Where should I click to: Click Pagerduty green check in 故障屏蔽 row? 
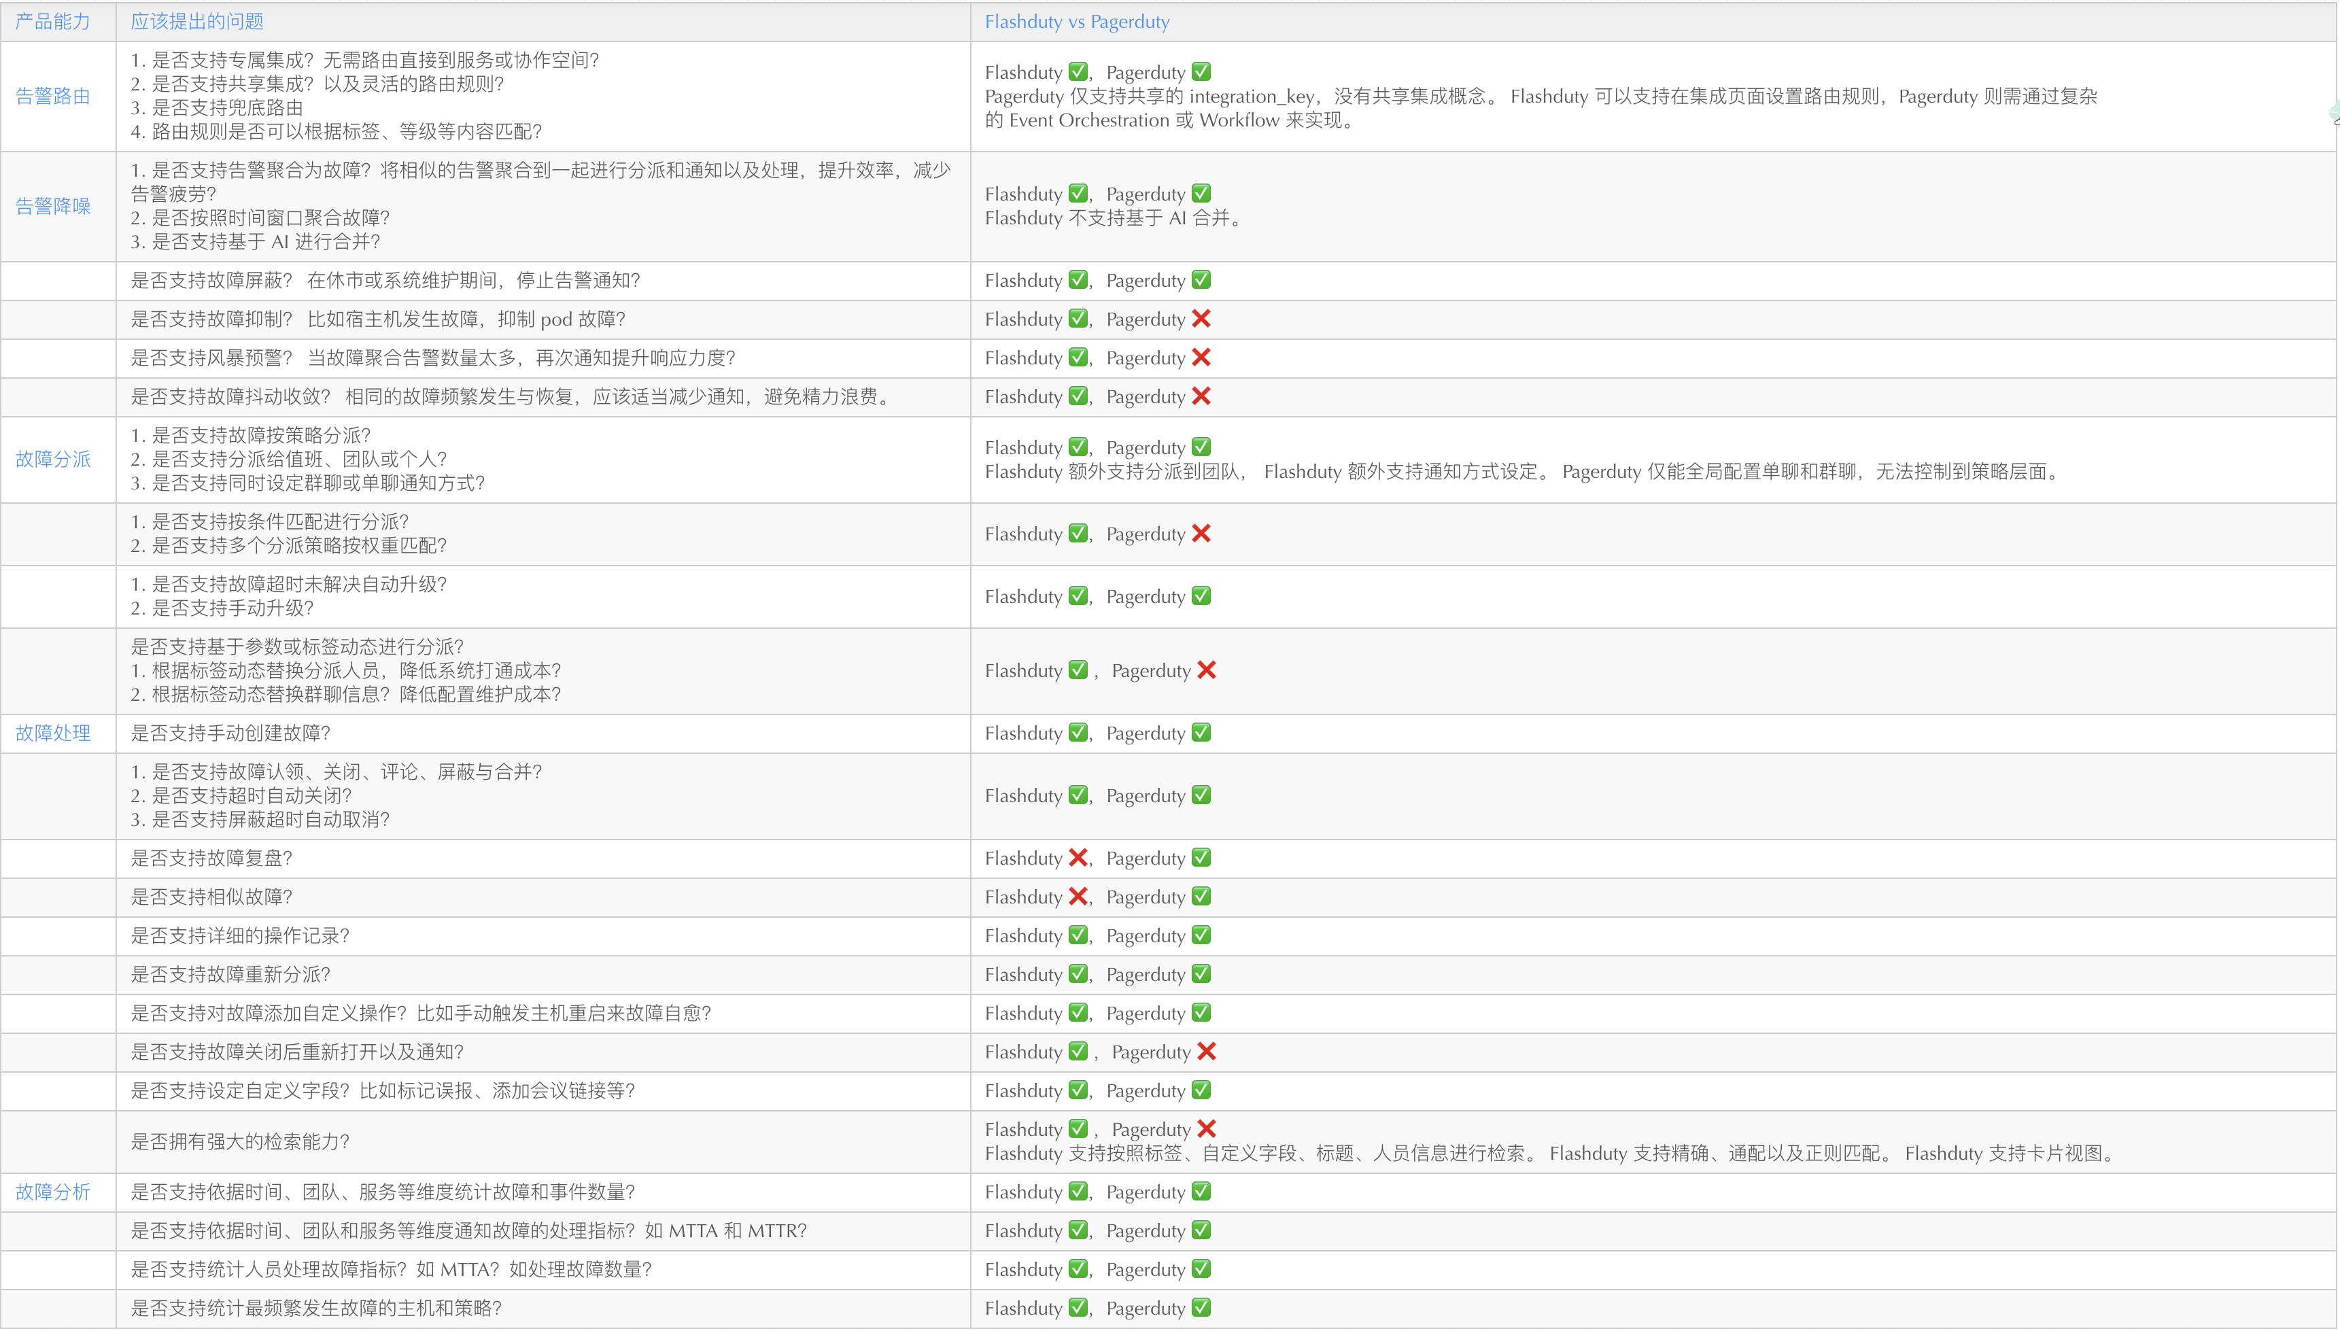[x=1201, y=280]
